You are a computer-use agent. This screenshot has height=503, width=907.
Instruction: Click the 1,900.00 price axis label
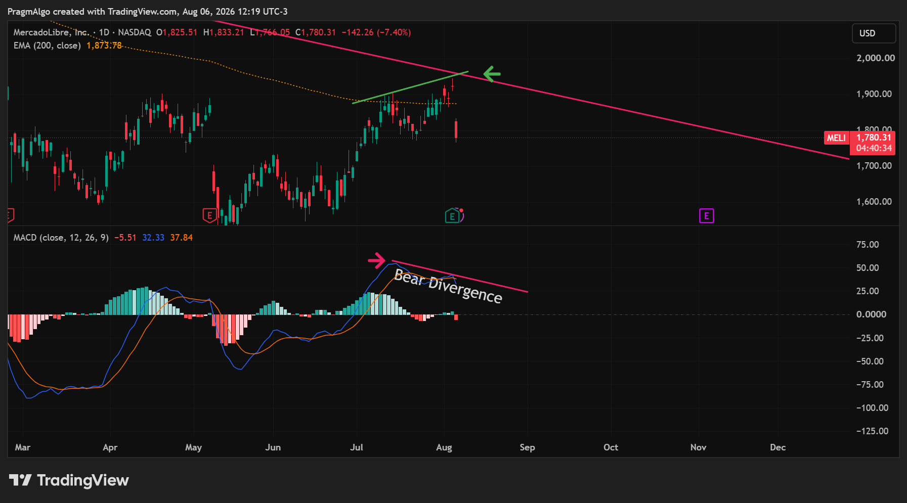tap(874, 94)
